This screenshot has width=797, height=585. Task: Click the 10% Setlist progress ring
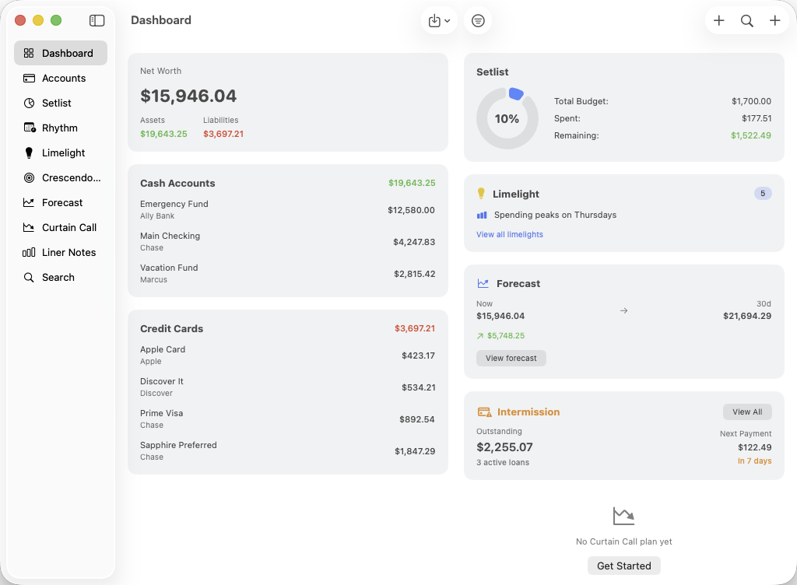[x=507, y=119]
